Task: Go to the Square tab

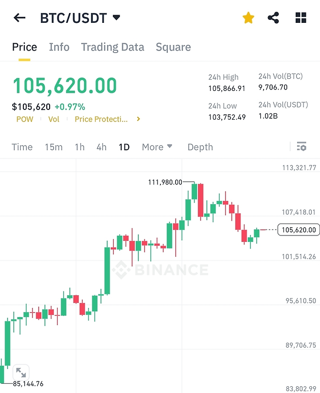Action: pos(173,47)
